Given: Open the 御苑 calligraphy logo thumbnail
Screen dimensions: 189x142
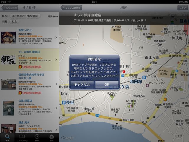Looking at the screenshot, I should point(8,60).
